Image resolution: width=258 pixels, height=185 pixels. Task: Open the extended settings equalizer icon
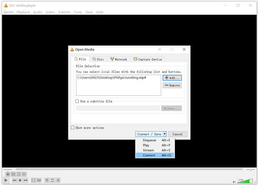(x=39, y=180)
